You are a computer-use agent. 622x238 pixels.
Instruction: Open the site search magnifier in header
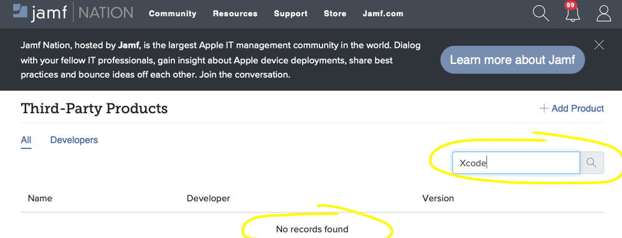pos(540,14)
